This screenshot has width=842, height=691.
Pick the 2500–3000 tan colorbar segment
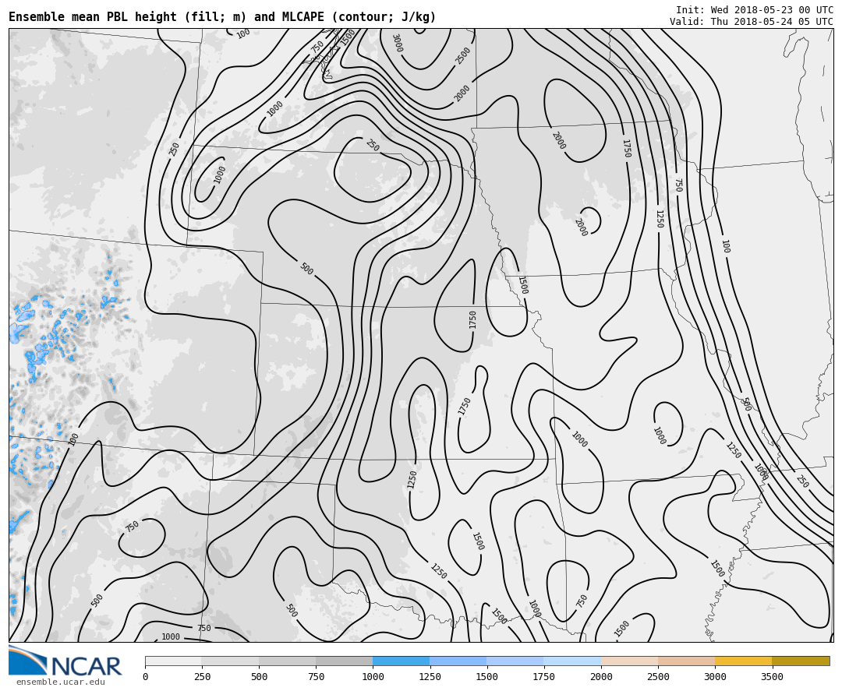(687, 661)
